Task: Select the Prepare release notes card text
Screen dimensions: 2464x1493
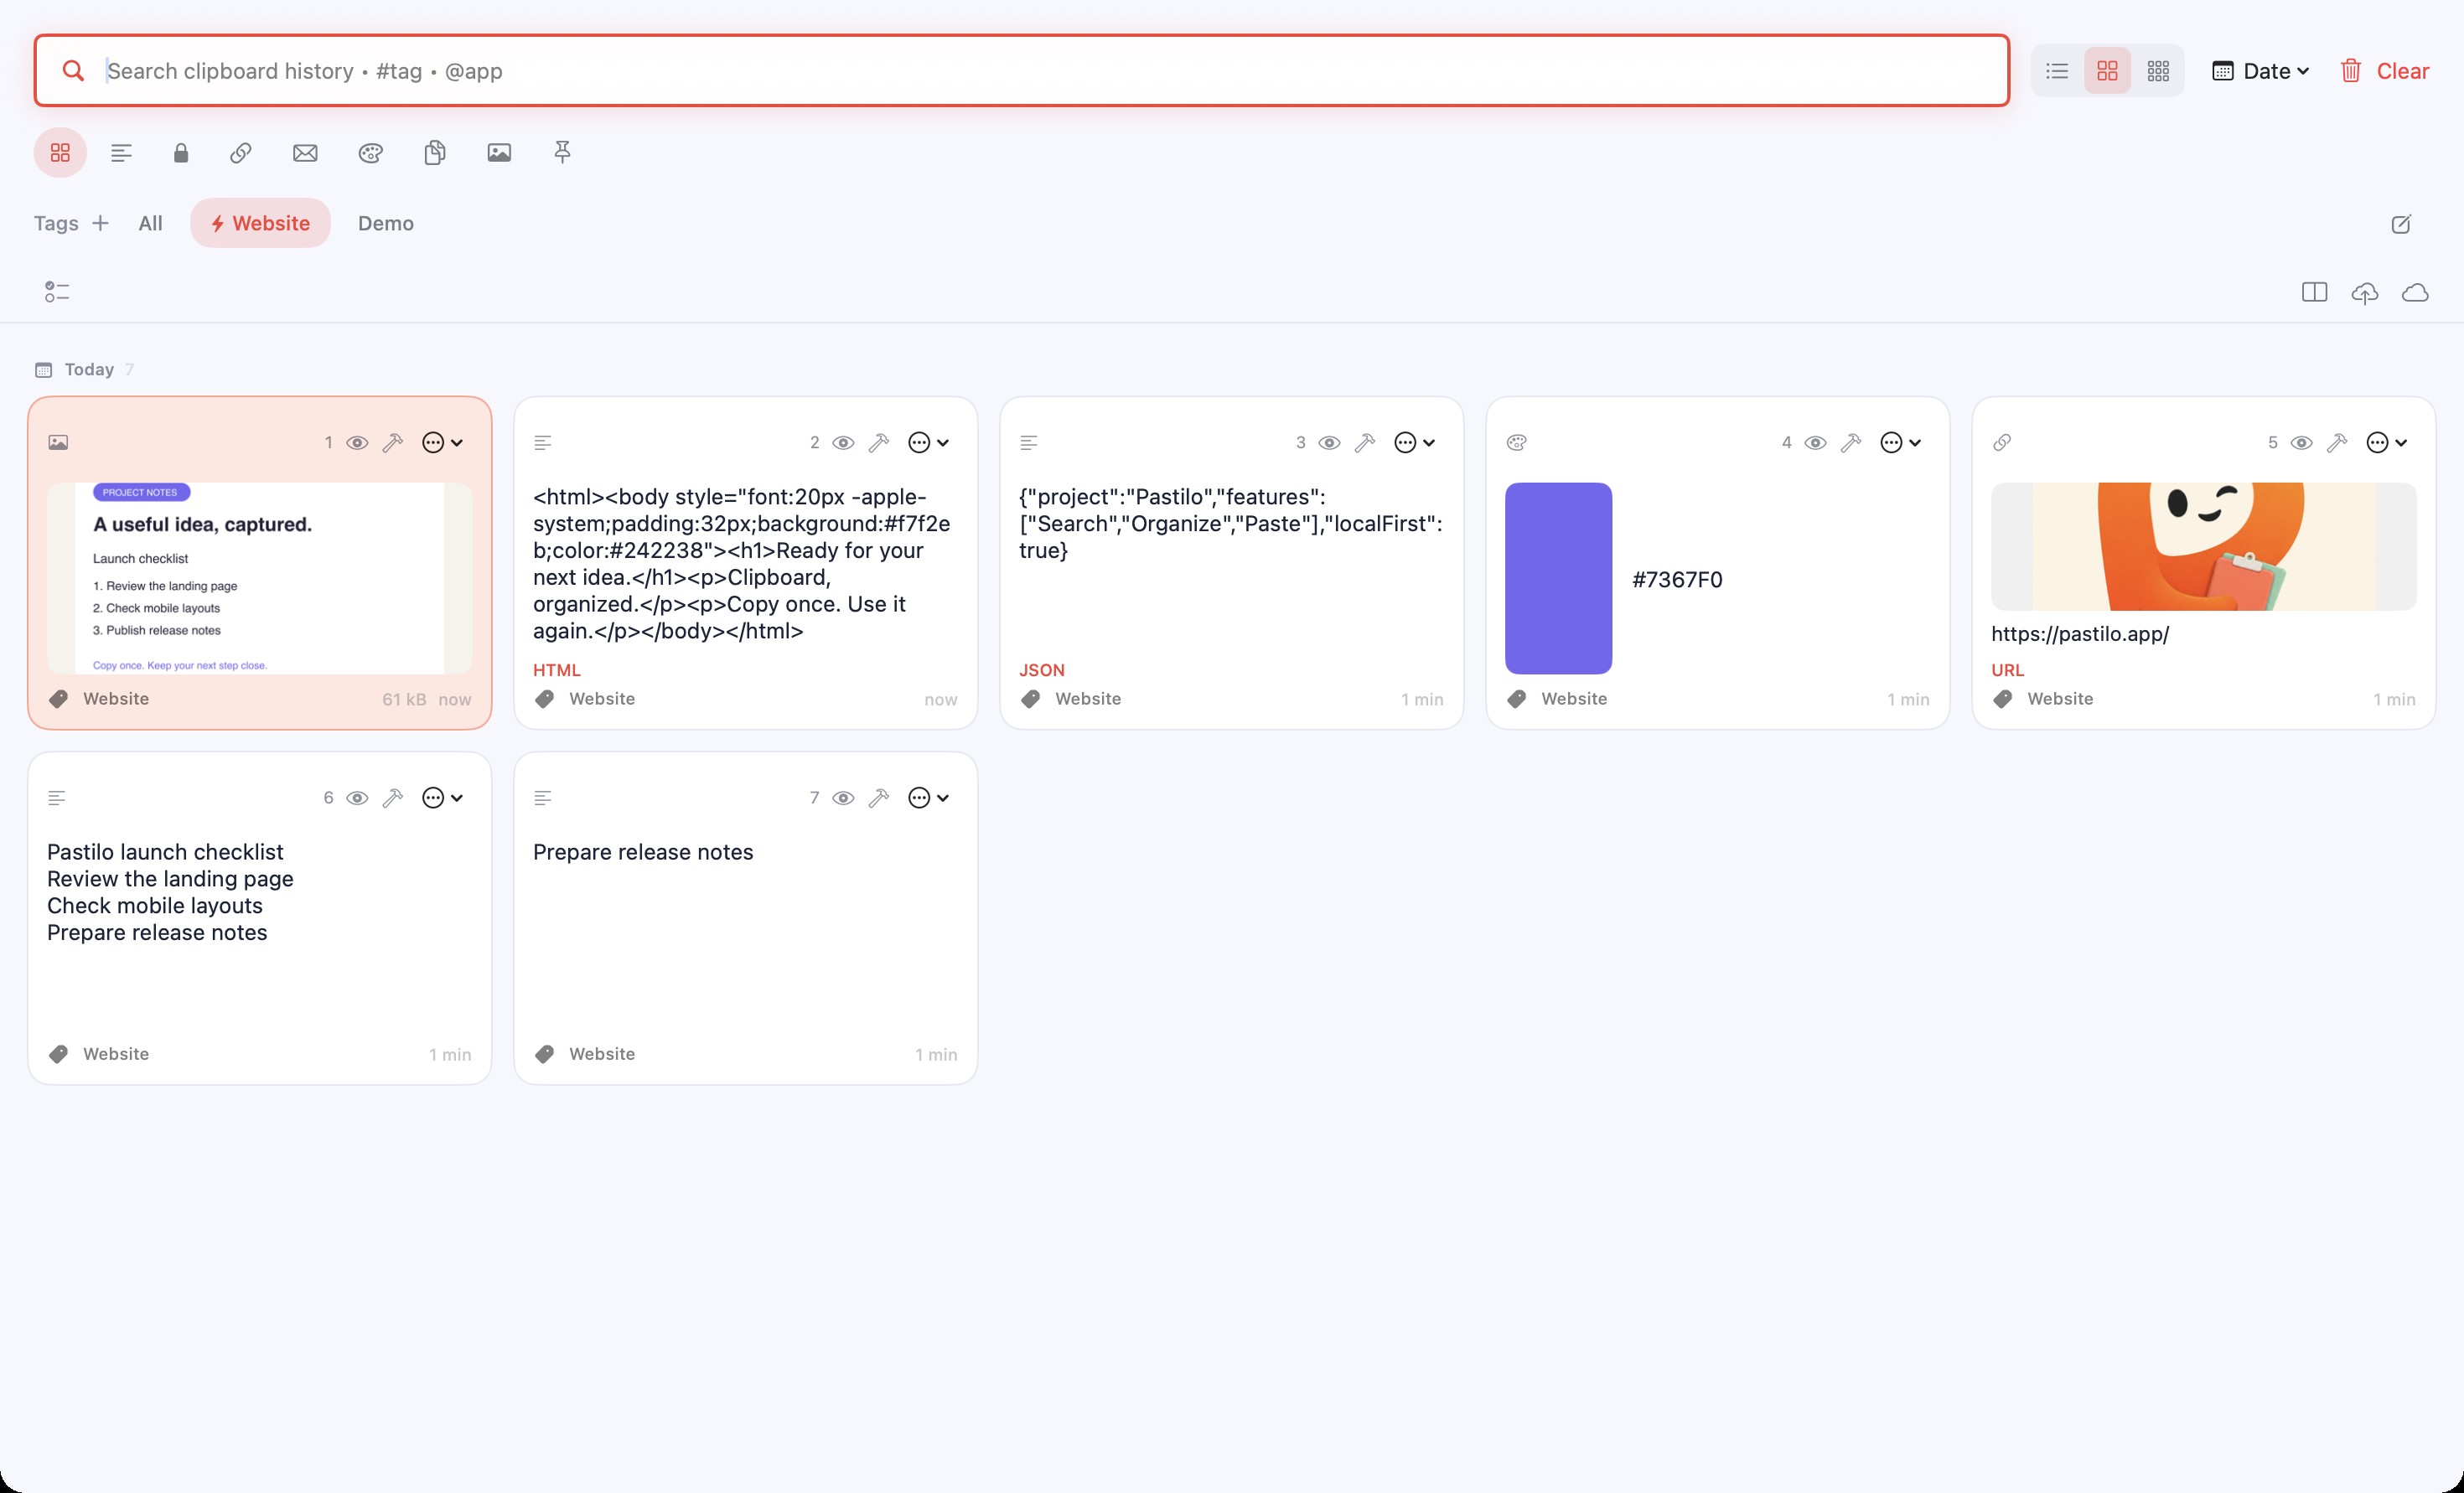Action: [643, 851]
